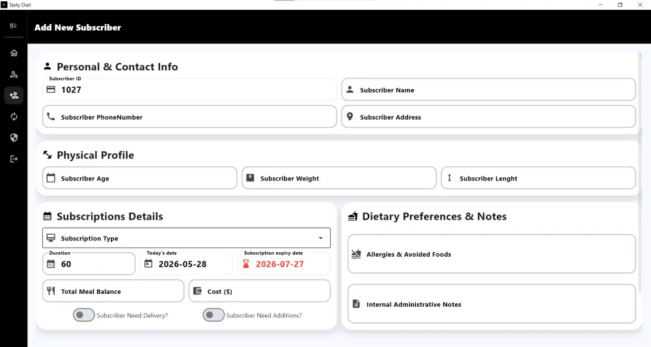Viewport: 651px width, 347px height.
Task: Focus the Subscriber ID field showing 1027
Action: click(x=189, y=90)
